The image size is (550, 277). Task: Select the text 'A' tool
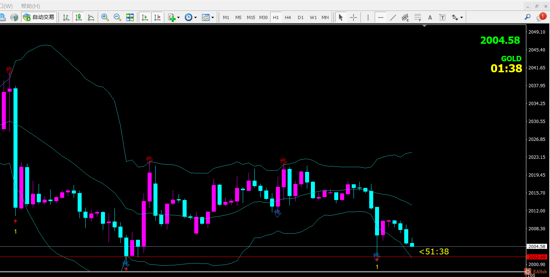430,17
